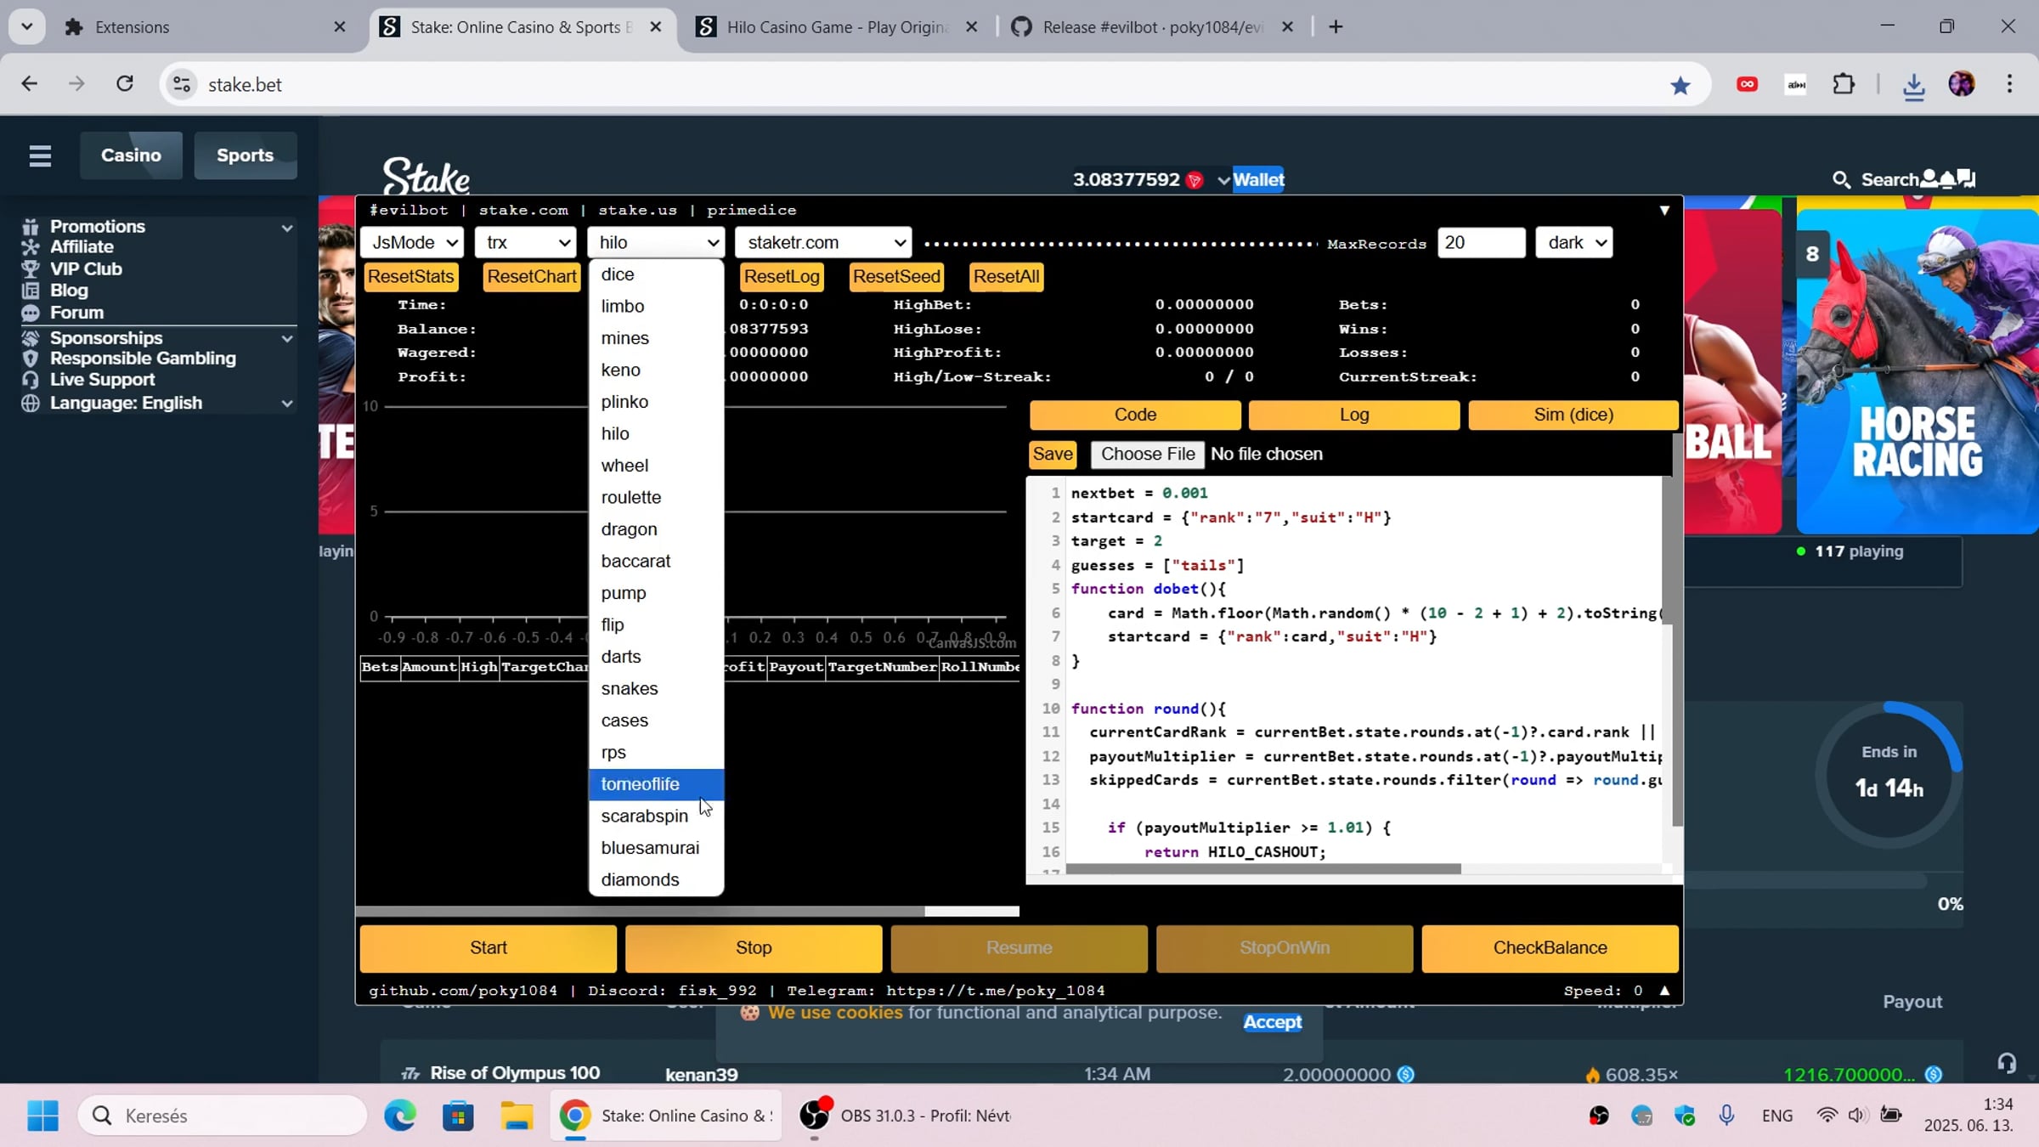Click the CheckBalance button

pyautogui.click(x=1550, y=948)
